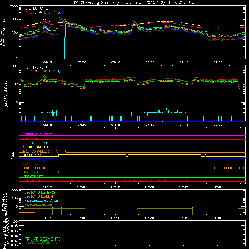Select the SAA FLAG label
The height and width of the screenshot is (249, 249).
click(x=31, y=164)
